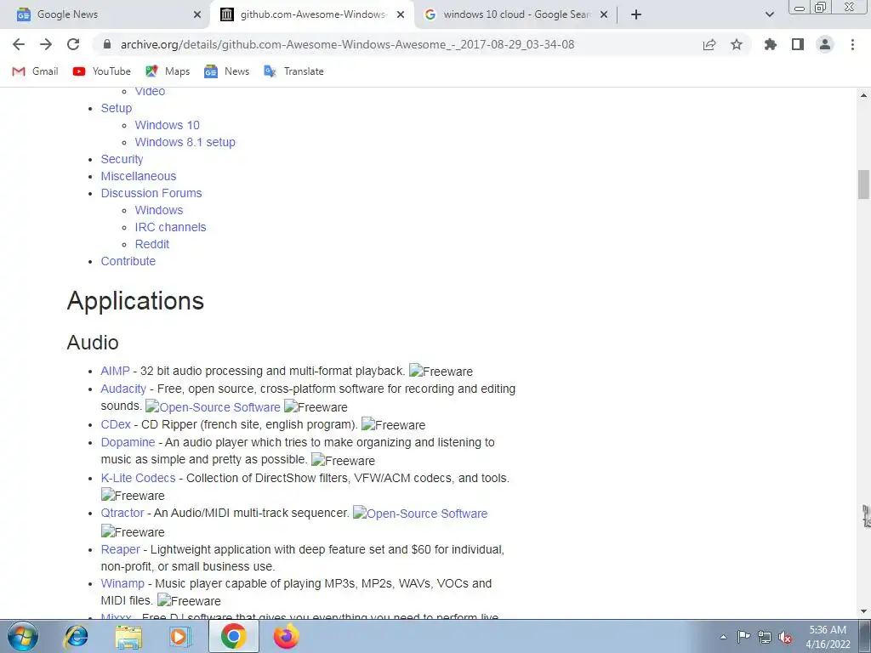Click the Windows link under Discussion Forums
Viewport: 871px width, 653px height.
point(159,210)
